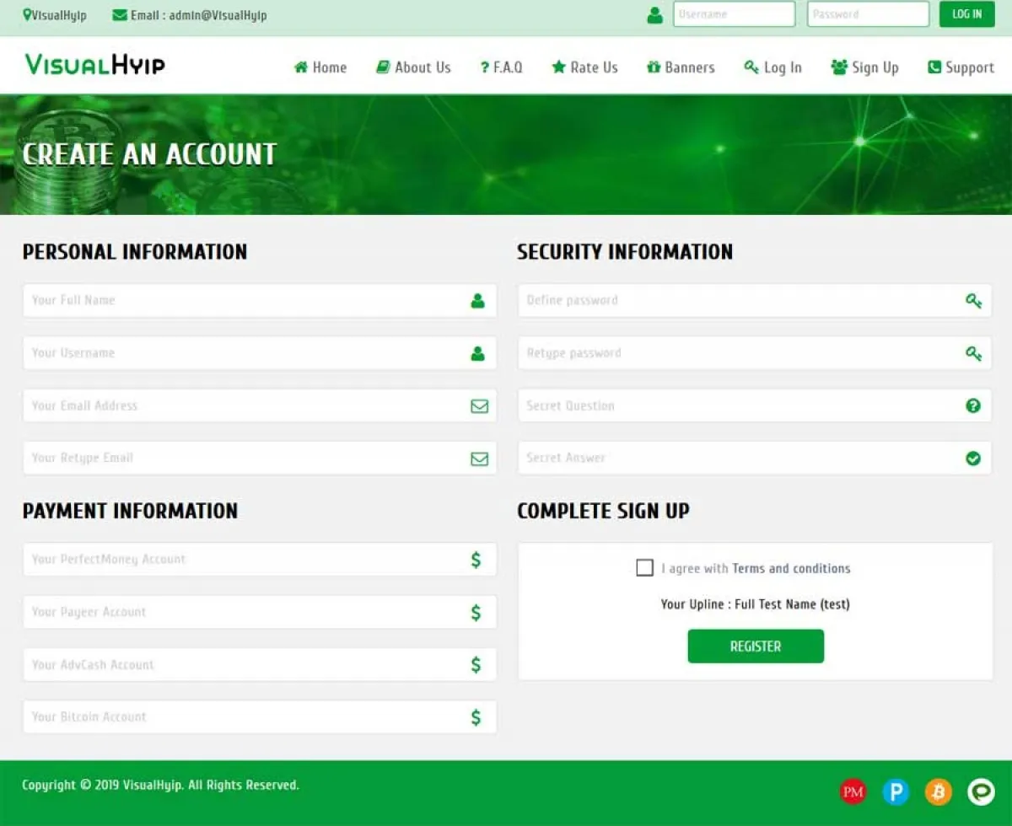The image size is (1012, 826).
Task: Focus the Your Bitcoin Account field
Action: (x=260, y=717)
